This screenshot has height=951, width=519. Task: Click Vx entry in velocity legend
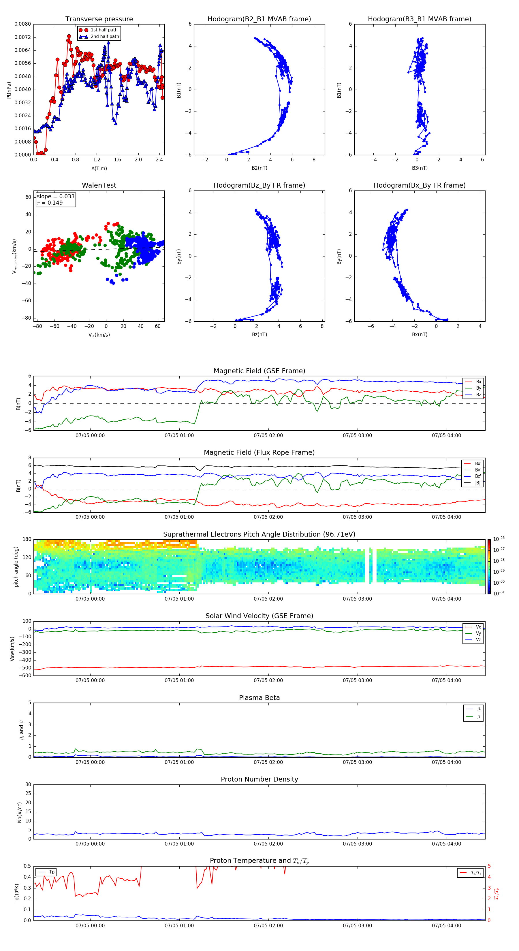tap(473, 627)
